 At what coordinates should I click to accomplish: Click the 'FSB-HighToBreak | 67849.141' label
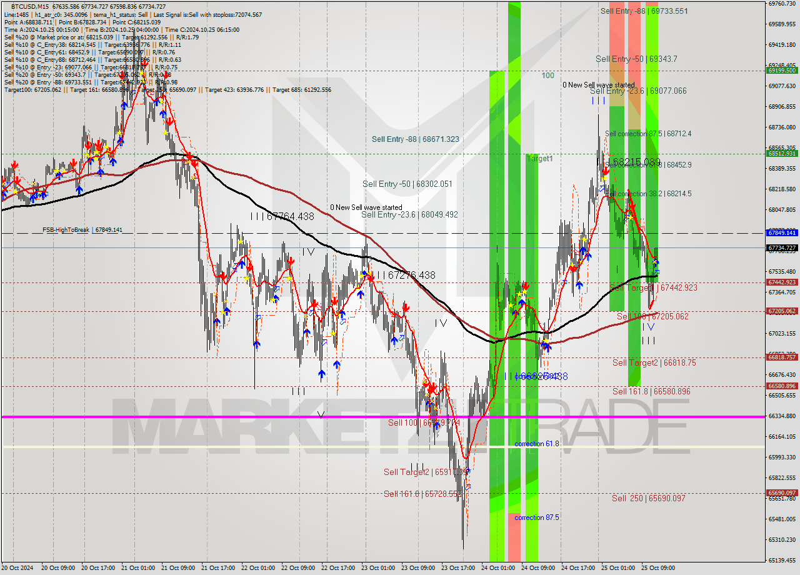click(x=82, y=230)
